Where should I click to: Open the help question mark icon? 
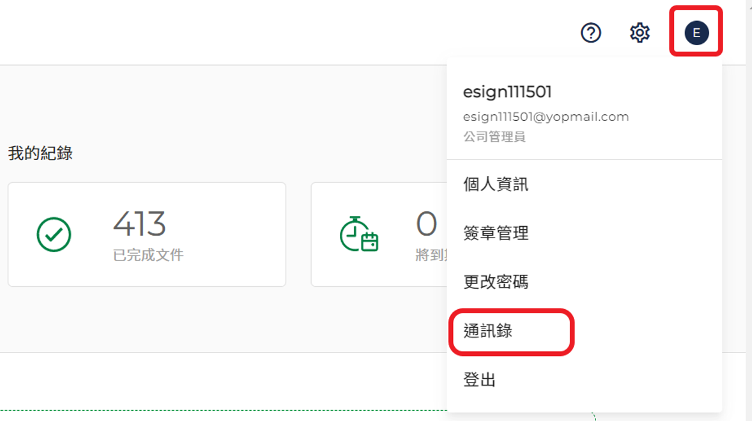tap(591, 32)
